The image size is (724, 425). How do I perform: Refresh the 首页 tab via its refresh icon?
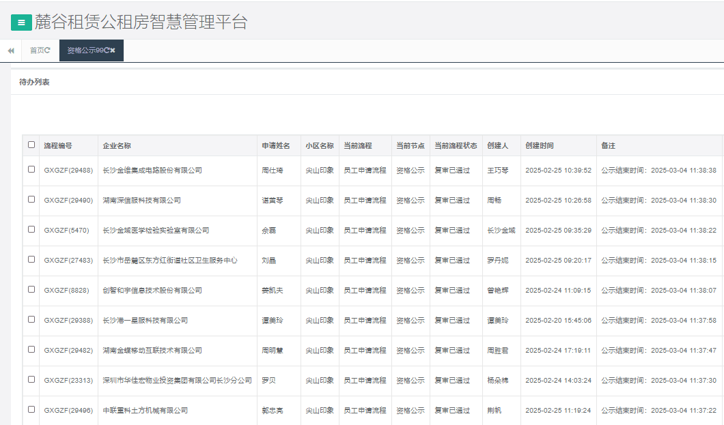[x=47, y=50]
